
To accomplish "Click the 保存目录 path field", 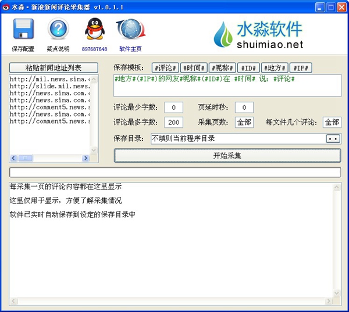I will click(238, 139).
